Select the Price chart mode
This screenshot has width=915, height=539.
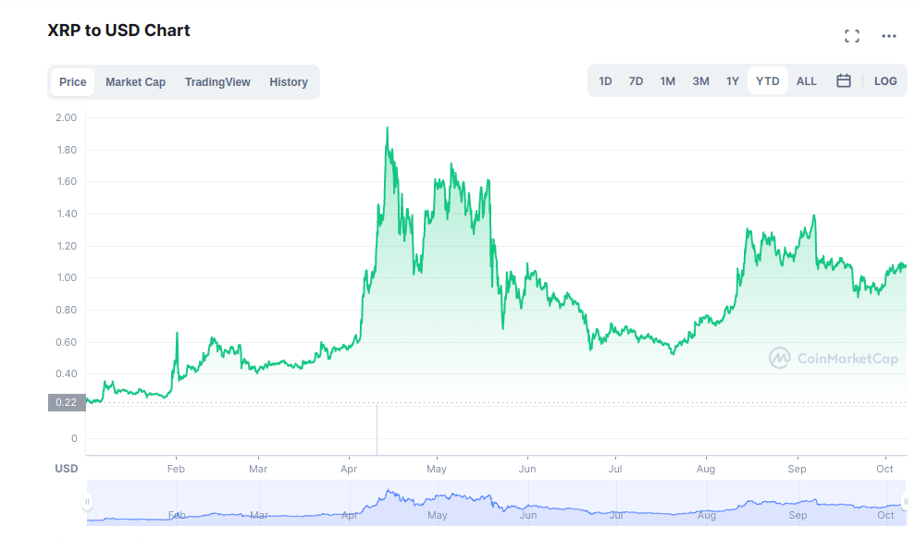72,81
